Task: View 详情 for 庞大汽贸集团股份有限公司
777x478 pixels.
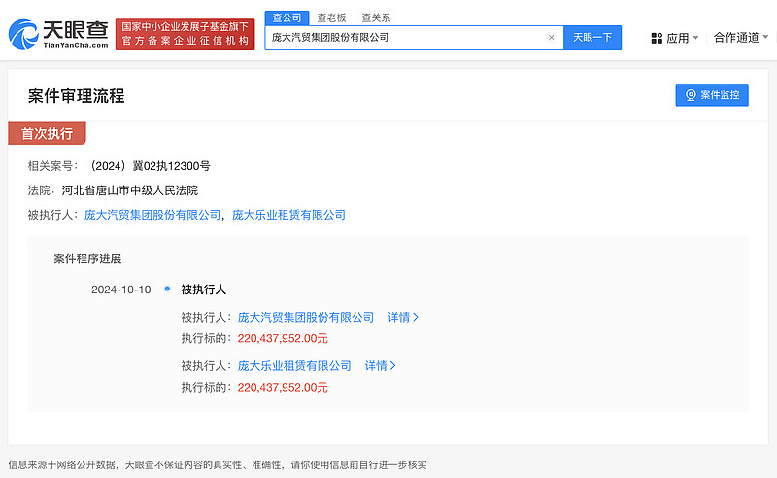Action: pyautogui.click(x=403, y=318)
